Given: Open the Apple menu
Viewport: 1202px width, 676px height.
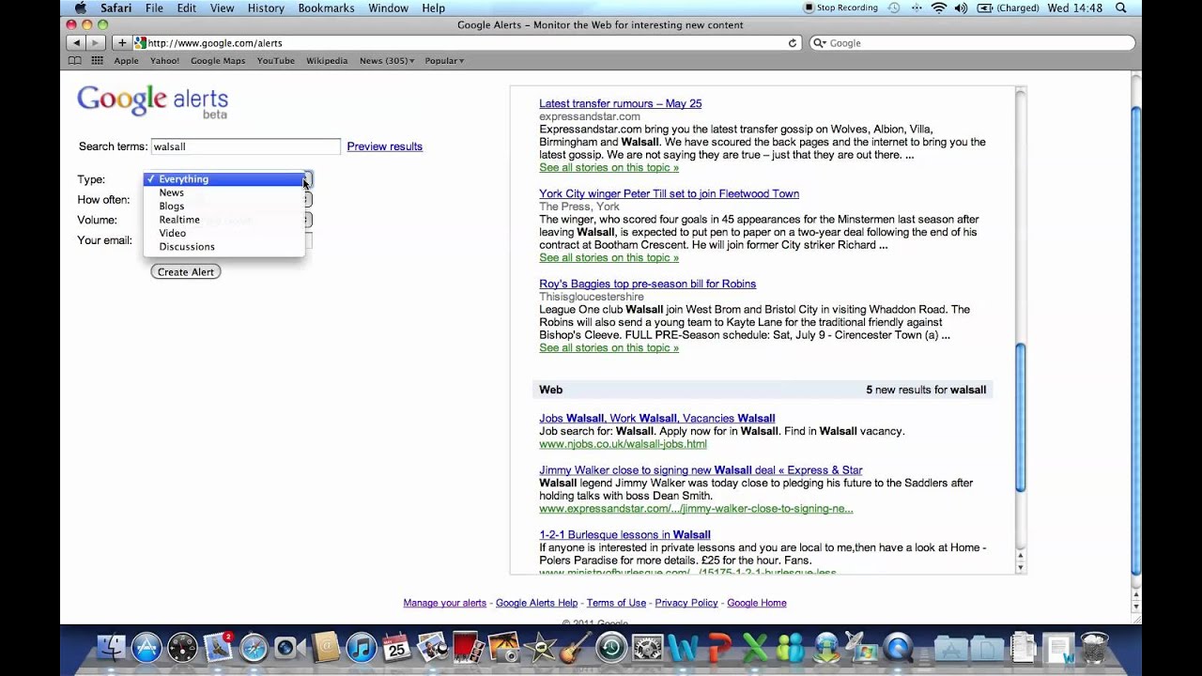Looking at the screenshot, I should point(81,8).
